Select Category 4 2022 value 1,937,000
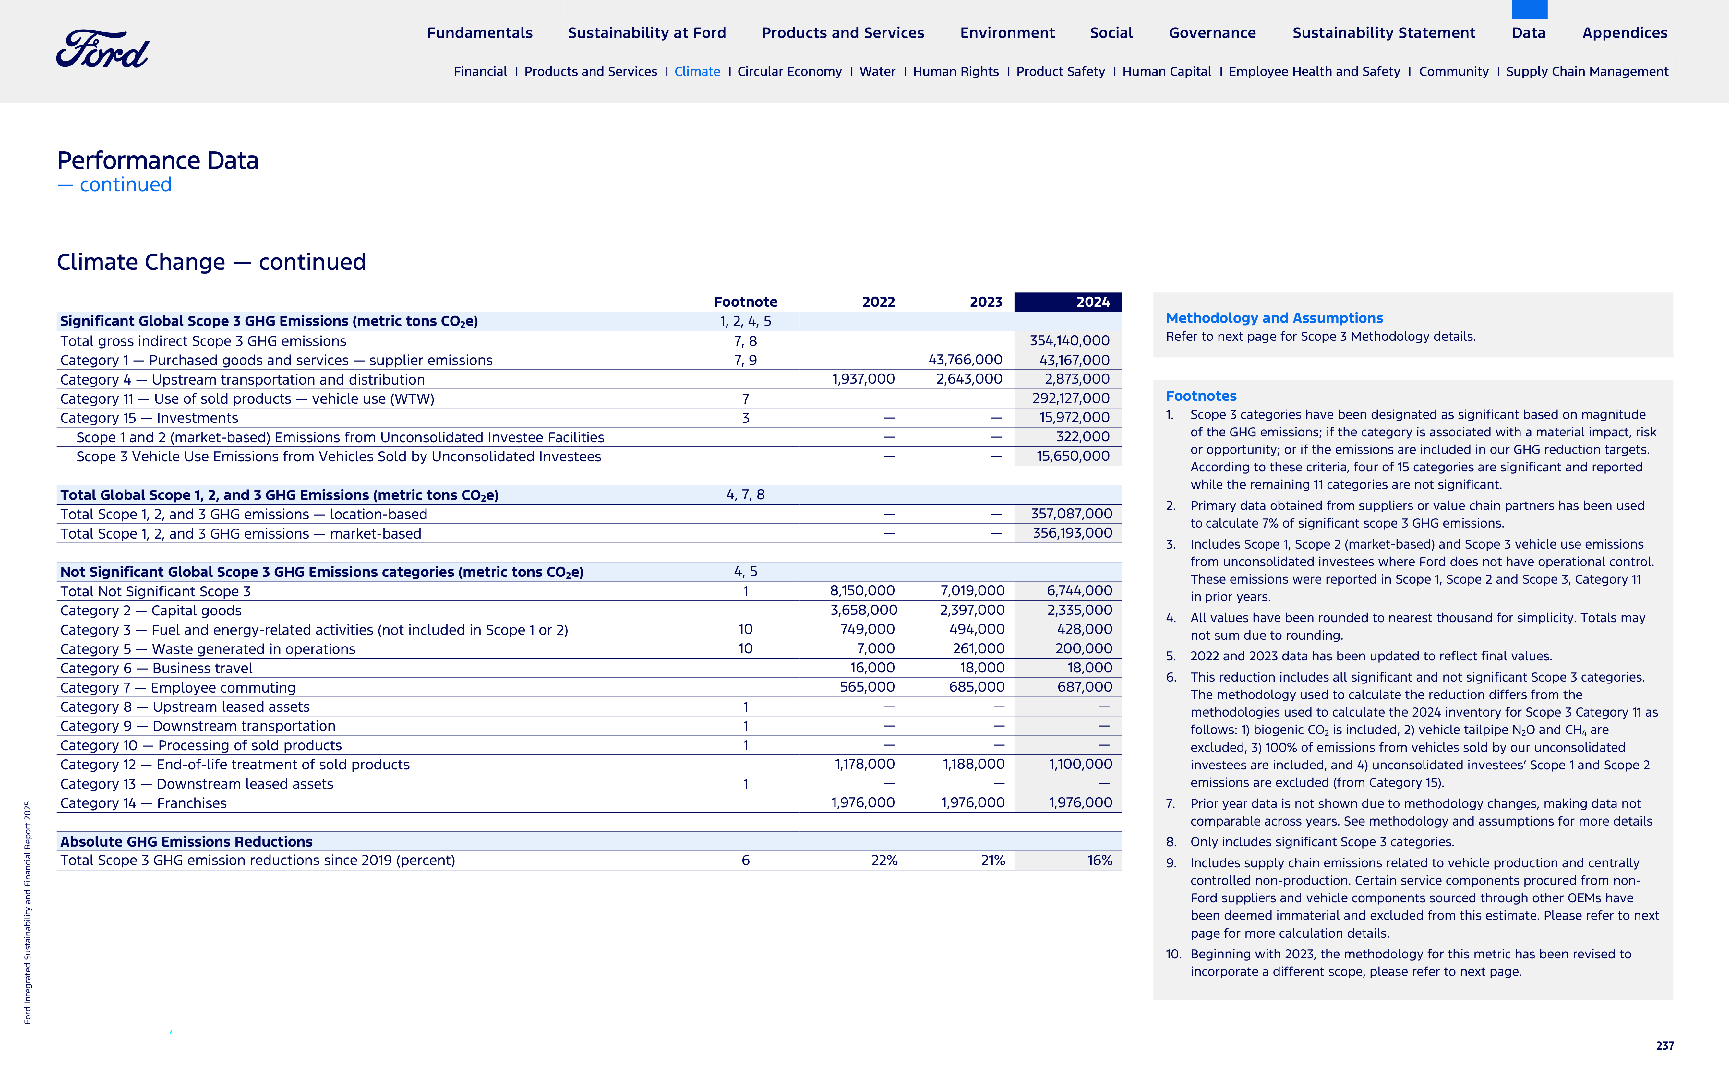1730x1081 pixels. click(x=863, y=379)
